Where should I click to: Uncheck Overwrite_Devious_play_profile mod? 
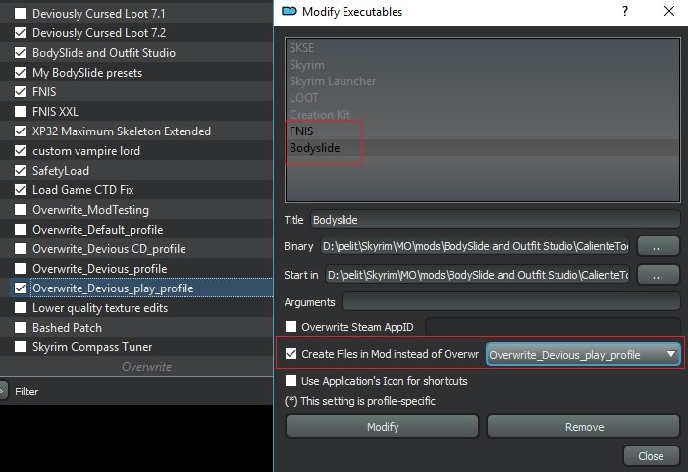pos(21,288)
